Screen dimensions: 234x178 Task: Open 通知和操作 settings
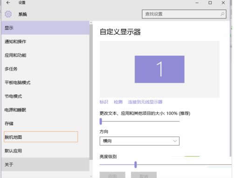[45, 41]
